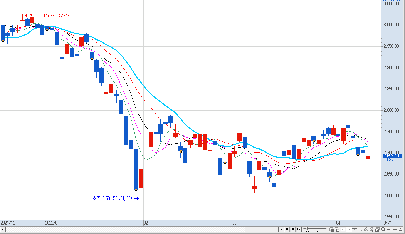
Task: Click the rewind chart playback button
Action: pyautogui.click(x=287, y=229)
